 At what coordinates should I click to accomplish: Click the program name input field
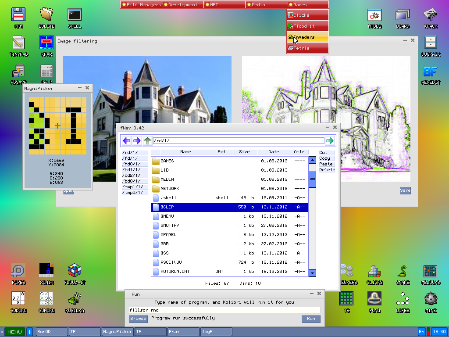[x=224, y=310]
